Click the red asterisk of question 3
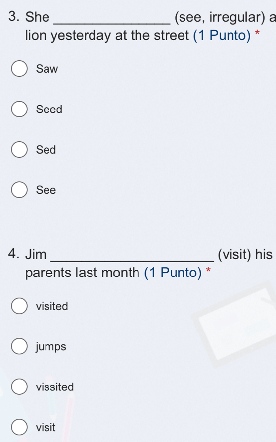The width and height of the screenshot is (276, 442). [x=257, y=33]
